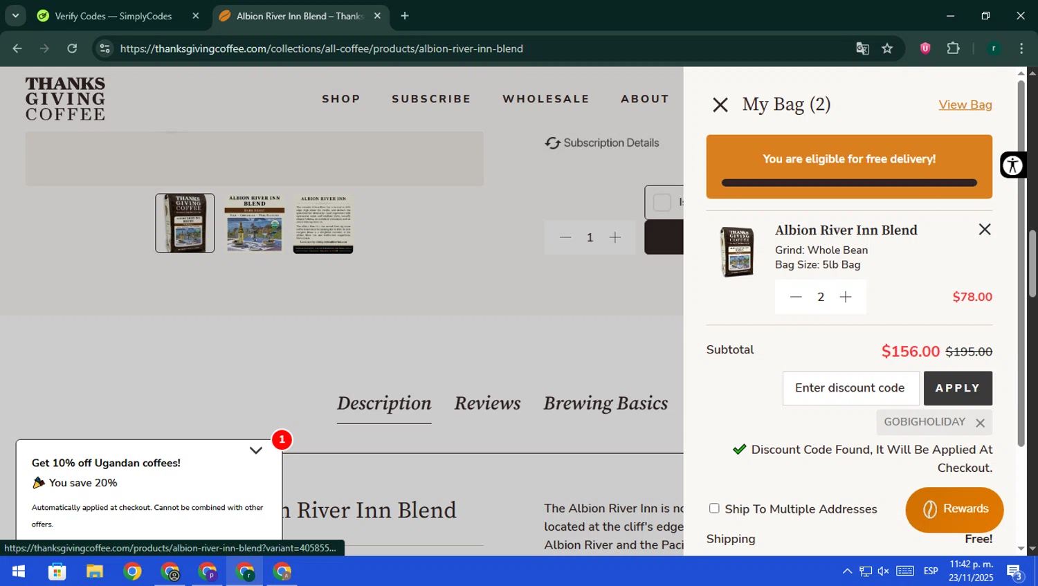The width and height of the screenshot is (1038, 586).
Task: Open the Windows Start menu
Action: pos(19,571)
